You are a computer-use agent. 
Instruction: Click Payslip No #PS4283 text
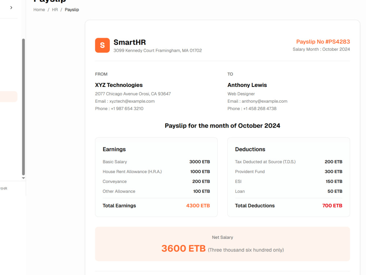pos(323,42)
